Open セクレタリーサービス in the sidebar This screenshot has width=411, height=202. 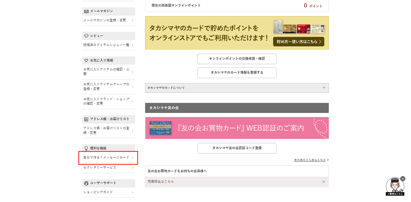(109, 167)
